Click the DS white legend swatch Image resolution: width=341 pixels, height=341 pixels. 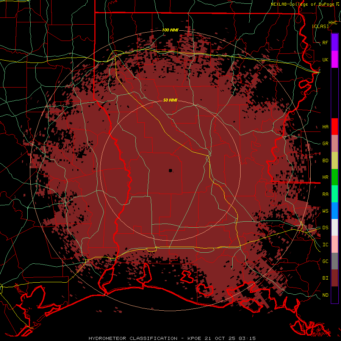point(335,227)
